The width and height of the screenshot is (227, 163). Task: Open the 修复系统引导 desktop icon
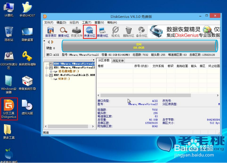pos(27,83)
